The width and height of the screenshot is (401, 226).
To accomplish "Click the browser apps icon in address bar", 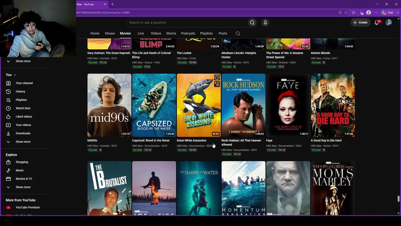I will pos(340,13).
